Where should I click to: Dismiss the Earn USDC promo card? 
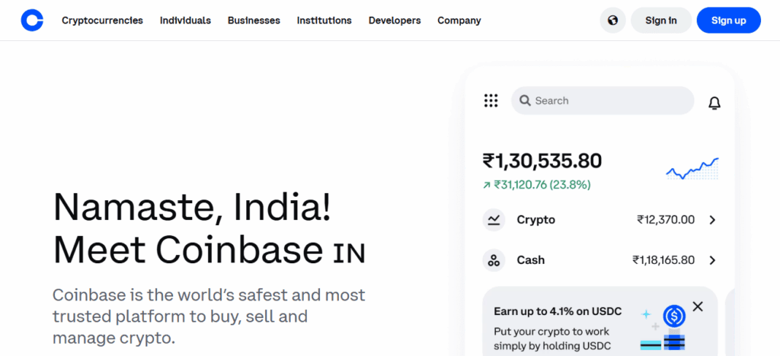(698, 307)
